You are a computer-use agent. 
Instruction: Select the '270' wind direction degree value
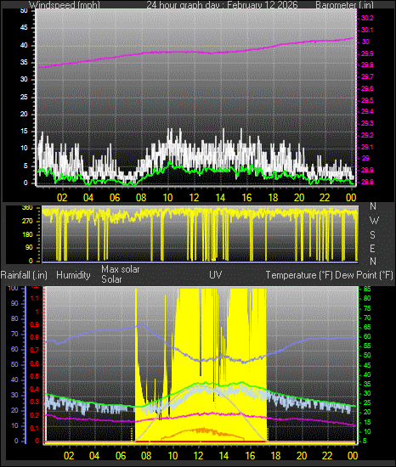pos(27,222)
